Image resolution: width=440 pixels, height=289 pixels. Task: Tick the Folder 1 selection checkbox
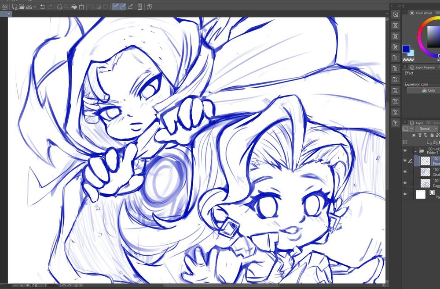tap(411, 150)
